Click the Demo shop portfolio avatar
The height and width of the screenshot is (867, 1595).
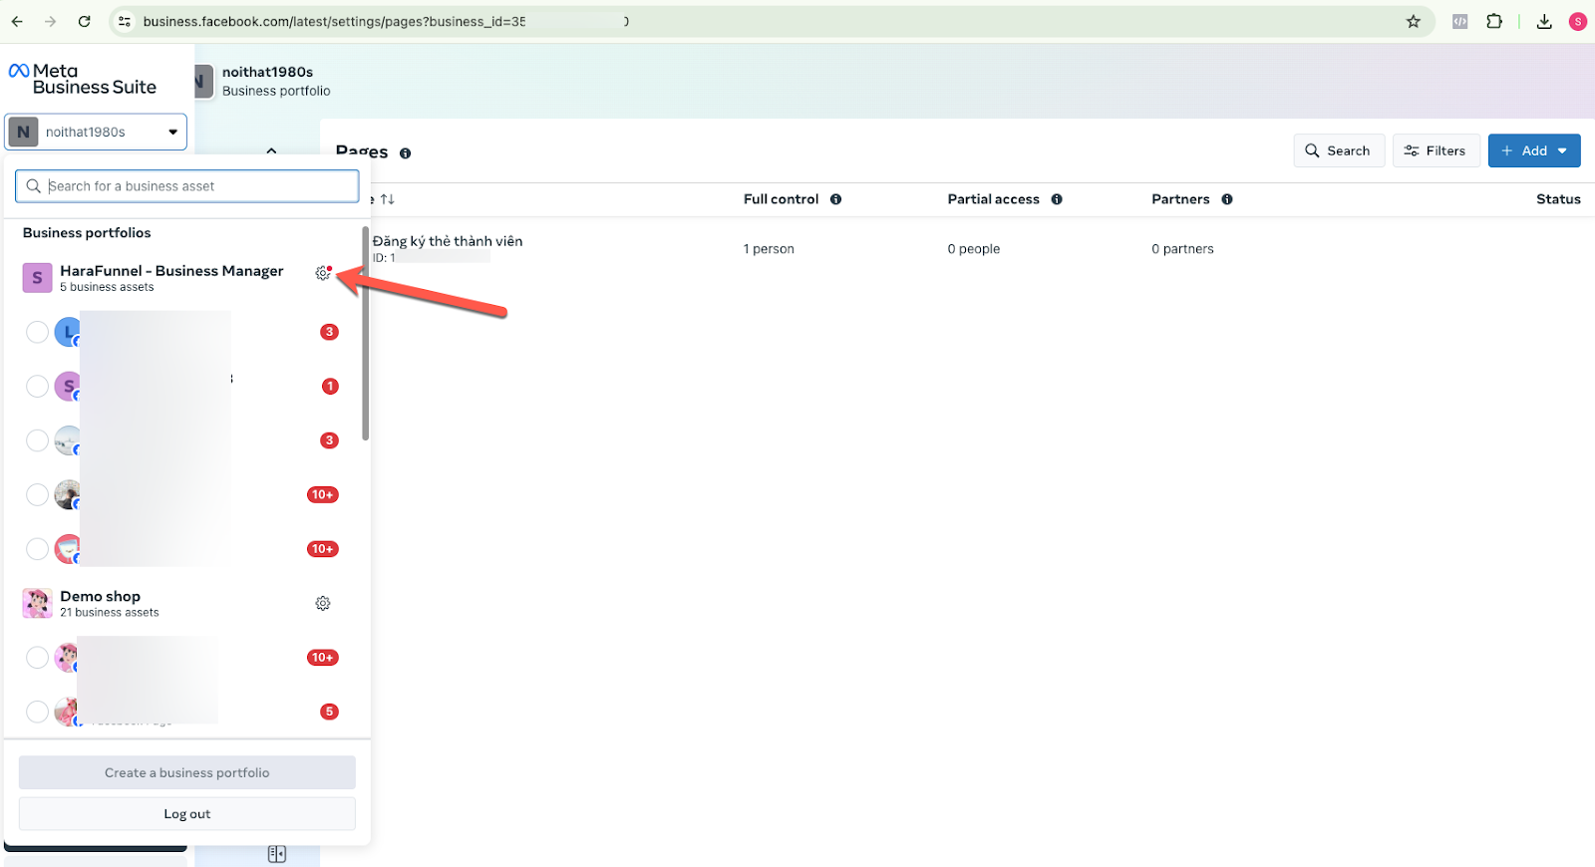37,603
